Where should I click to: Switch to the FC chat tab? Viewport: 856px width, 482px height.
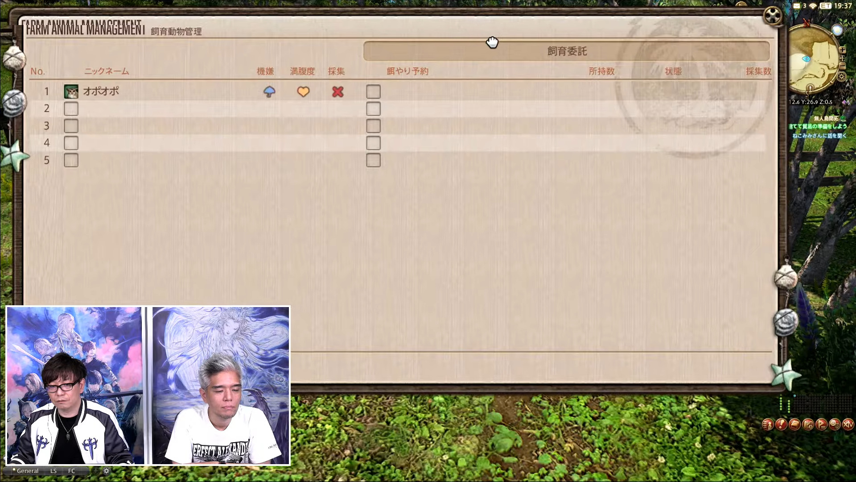71,471
